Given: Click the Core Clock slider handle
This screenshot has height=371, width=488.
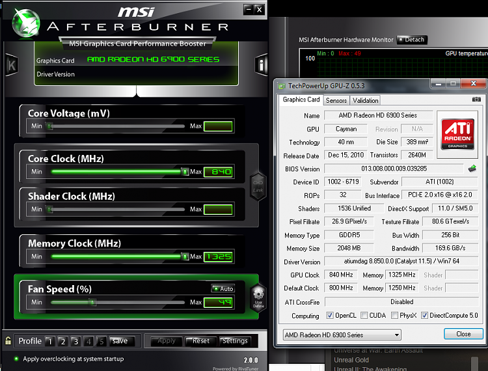Looking at the screenshot, I should [x=185, y=171].
